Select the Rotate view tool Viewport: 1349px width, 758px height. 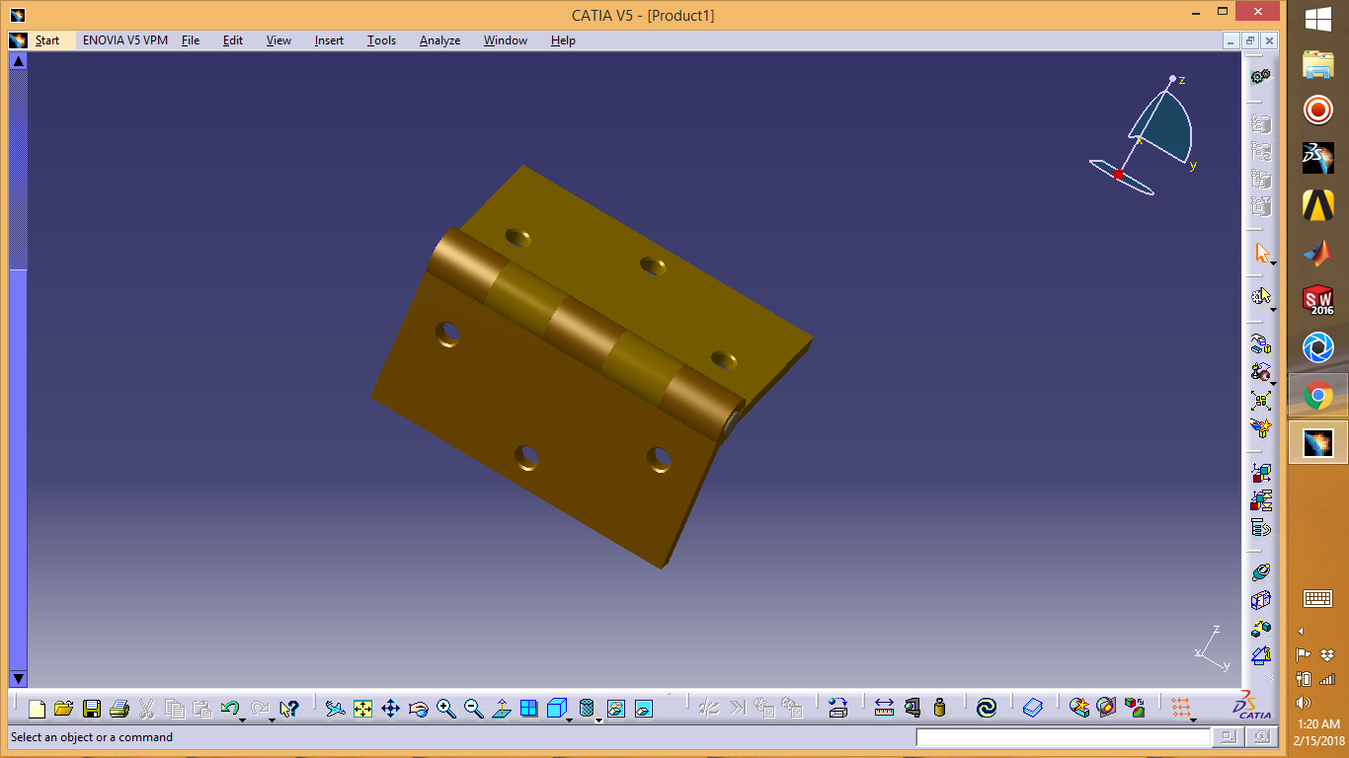point(418,708)
